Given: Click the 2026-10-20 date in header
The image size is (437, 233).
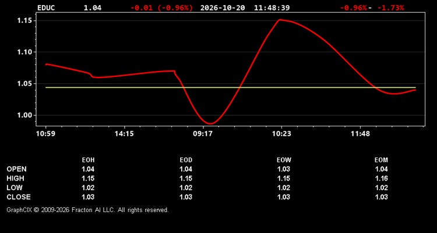Looking at the screenshot, I should pyautogui.click(x=223, y=8).
